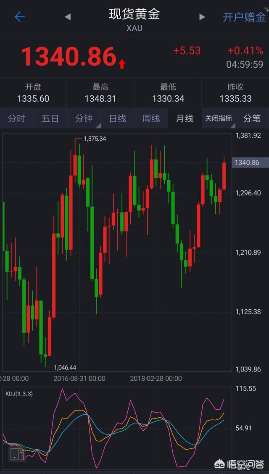Tap the KDJ(9,3,3) indicator label
This screenshot has width=269, height=474.
(19, 394)
